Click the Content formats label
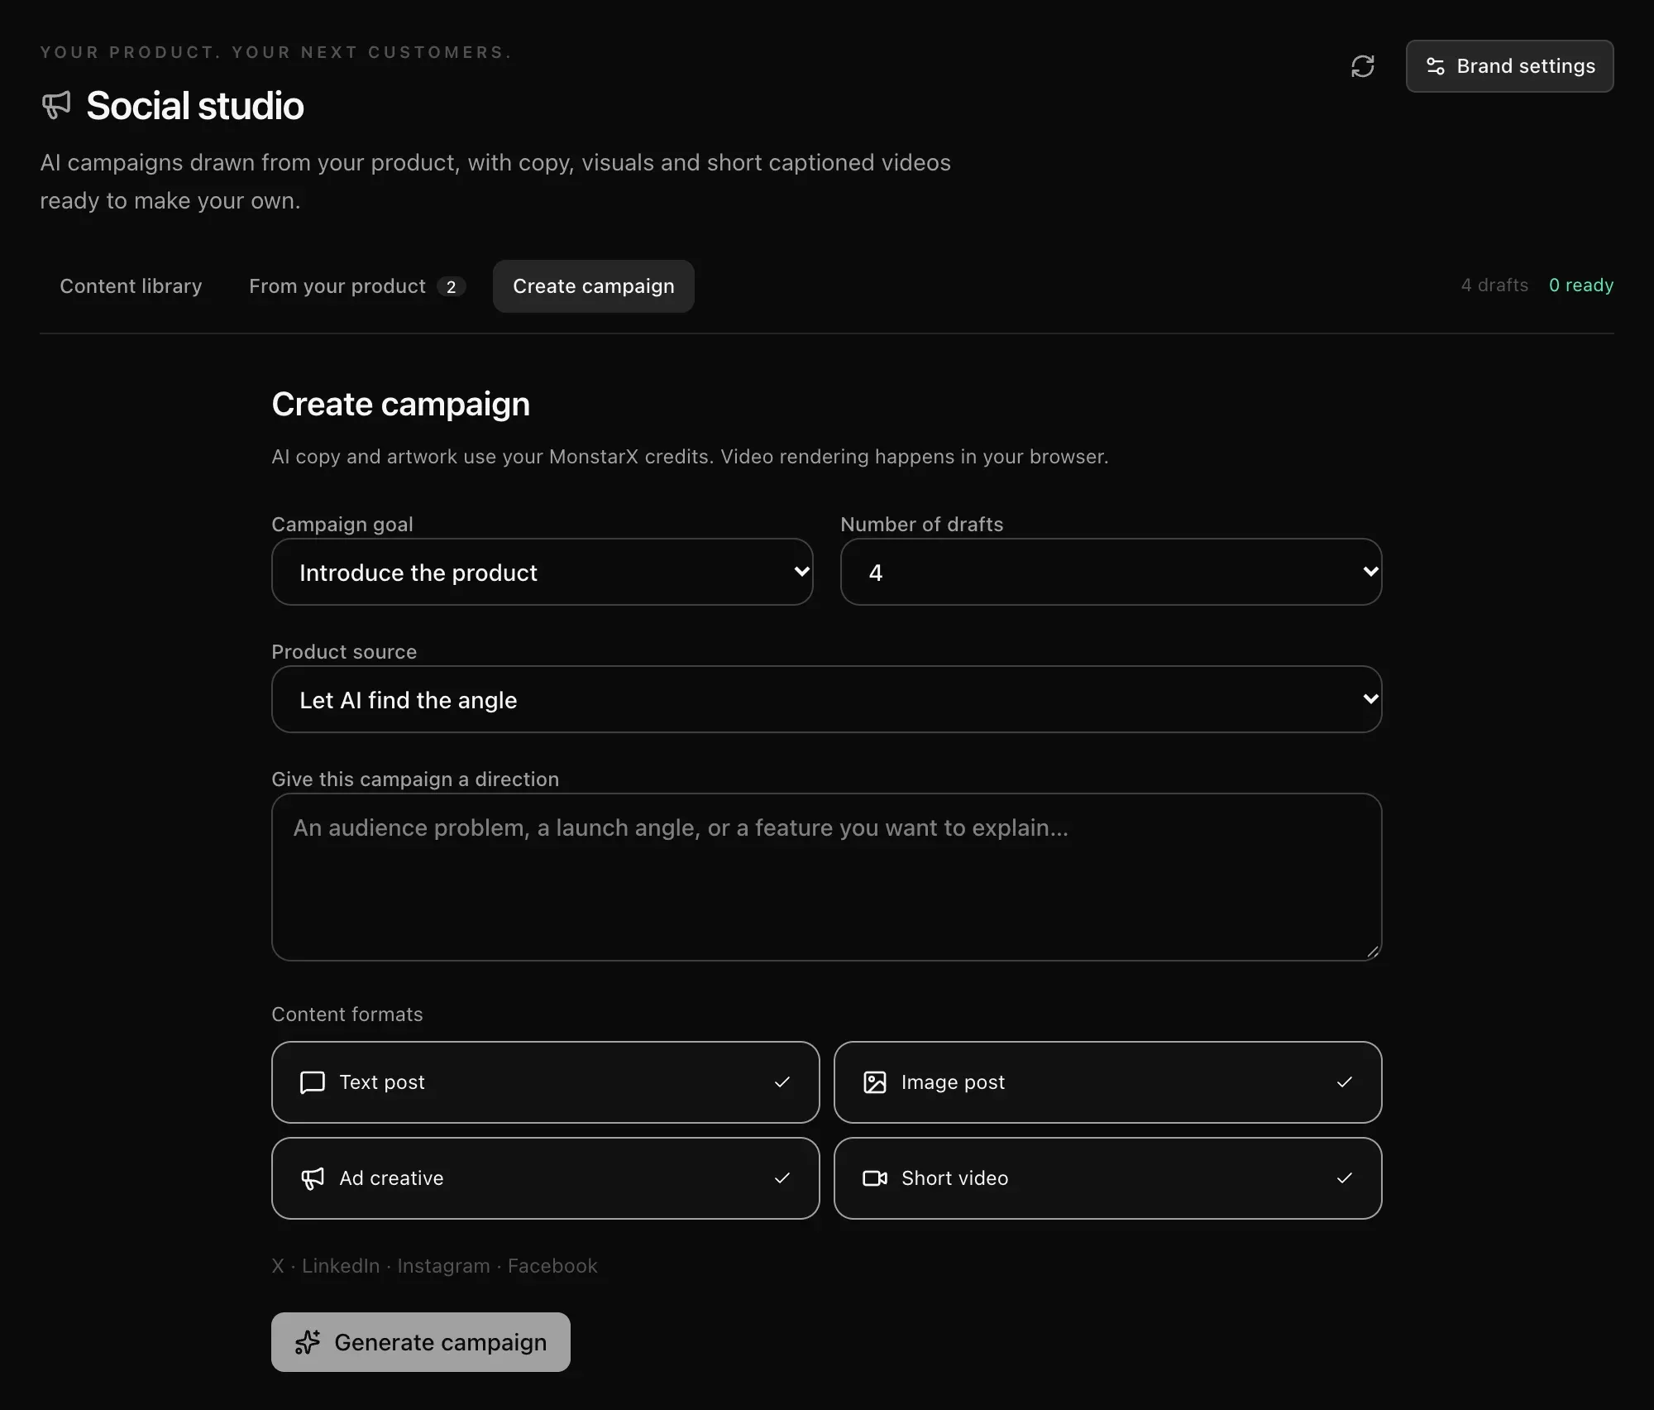The image size is (1654, 1410). (x=347, y=1014)
